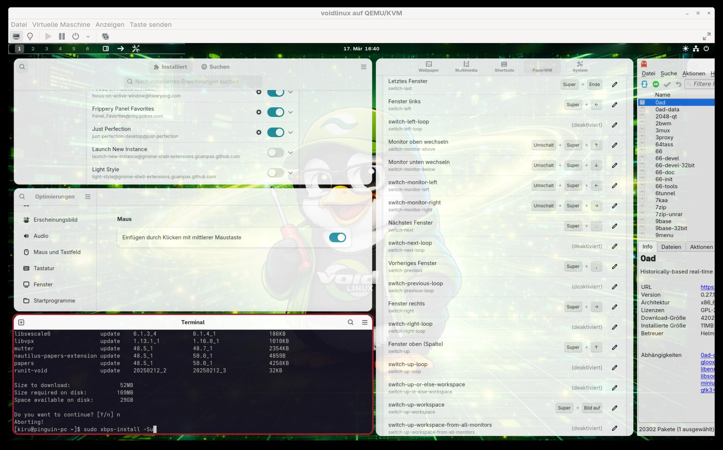Open VM power button dropdown arrow
This screenshot has width=723, height=450.
88,36
